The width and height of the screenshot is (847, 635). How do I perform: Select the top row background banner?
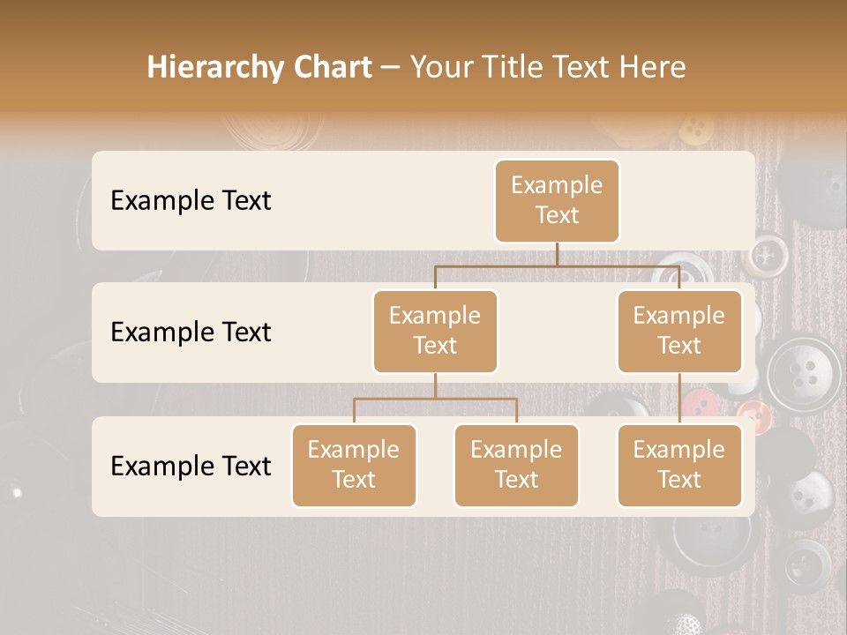[353, 201]
